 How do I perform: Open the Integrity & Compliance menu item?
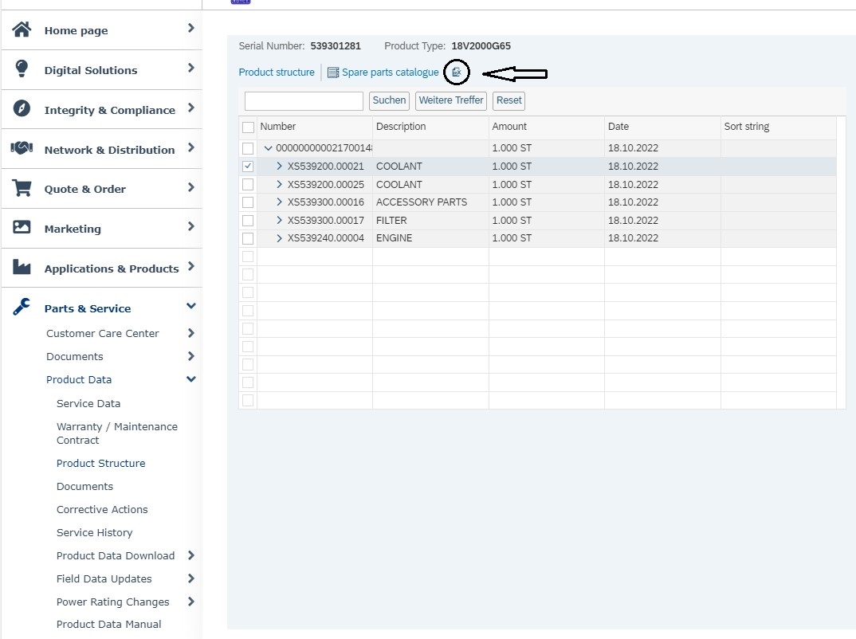click(110, 110)
